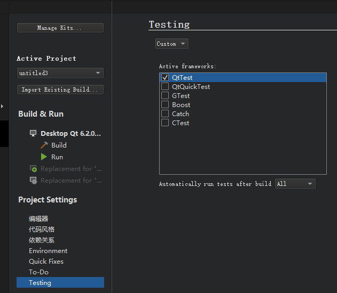
Task: Click the desktop monitor icon beside Desktop Qt 6.2.0
Action: [x=33, y=133]
